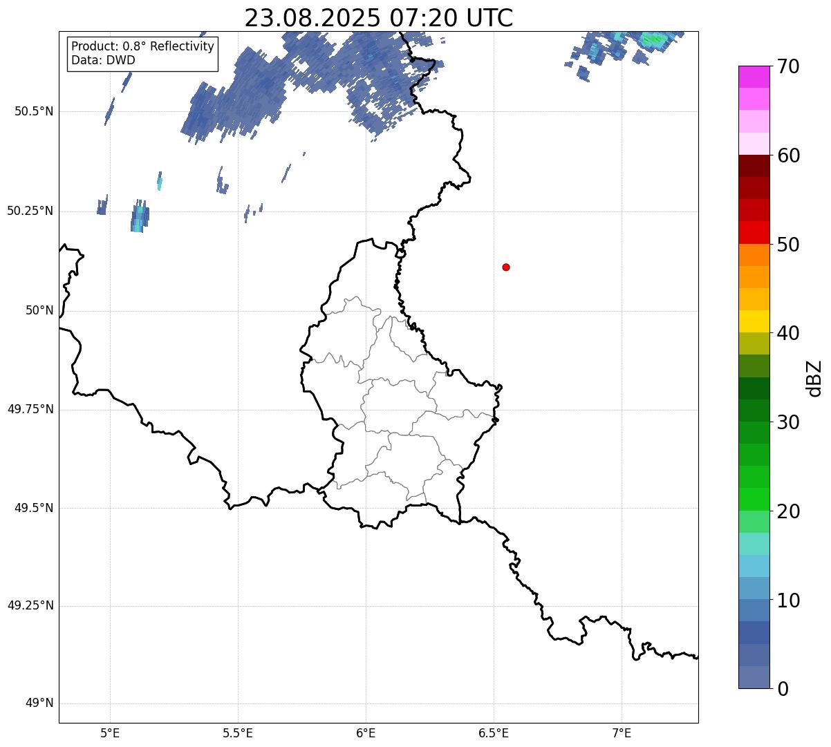This screenshot has width=831, height=747.
Task: Click the 50.25°N latitude label
Action: 30,211
